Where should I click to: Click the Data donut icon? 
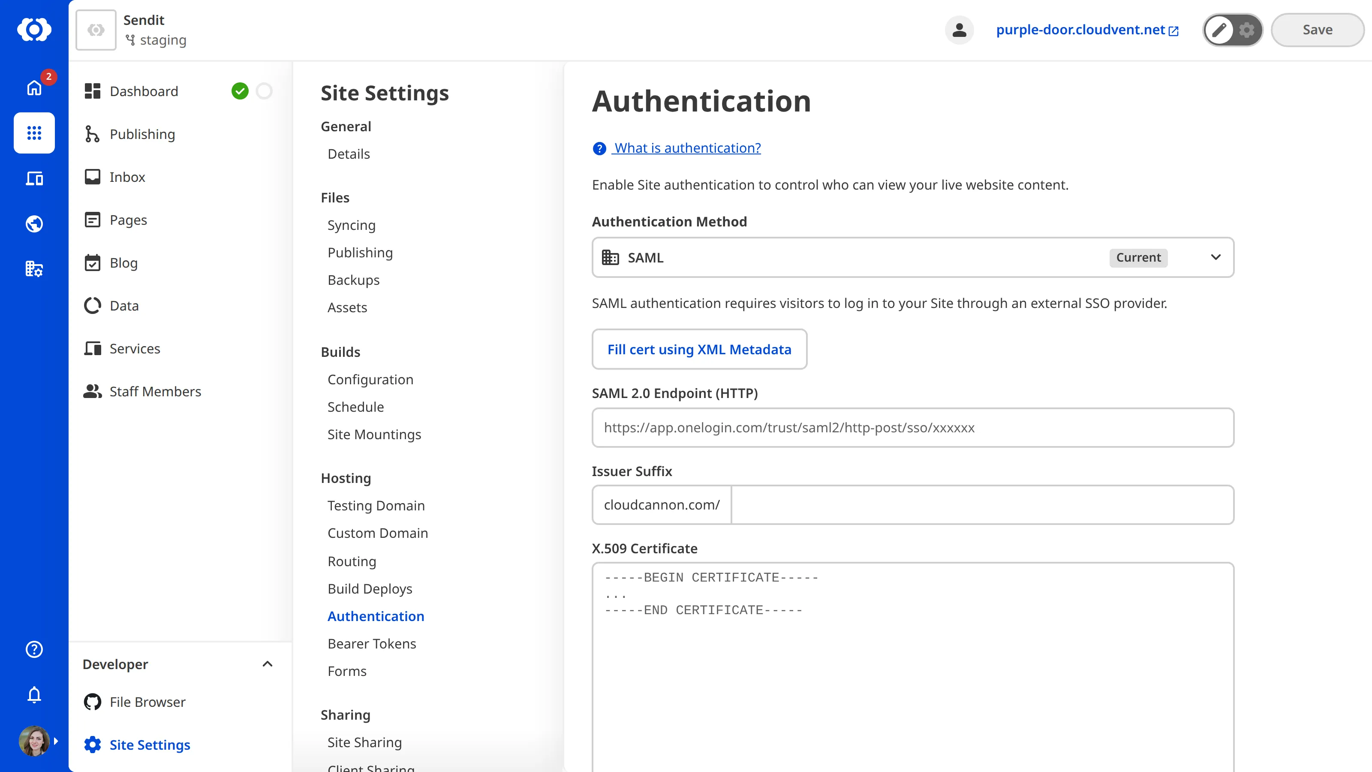pyautogui.click(x=93, y=305)
